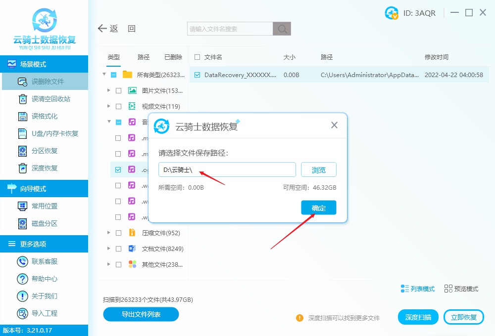Confirm save path with 确定 button
The image size is (495, 336).
pos(318,208)
